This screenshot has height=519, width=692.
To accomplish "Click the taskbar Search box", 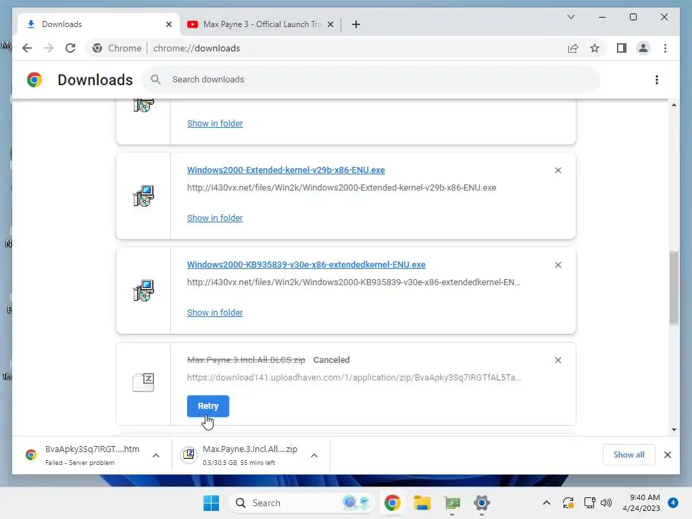I will click(x=302, y=503).
